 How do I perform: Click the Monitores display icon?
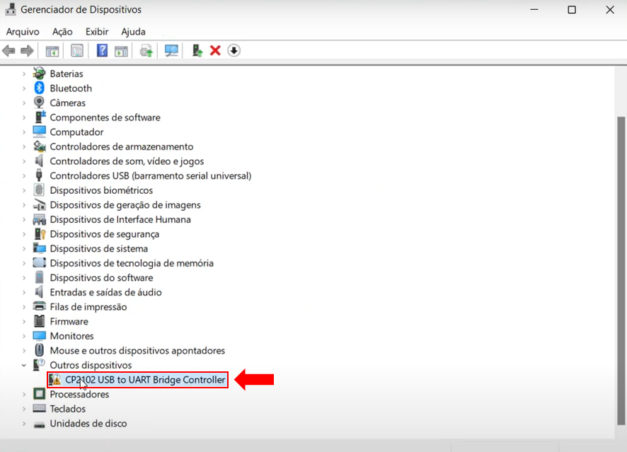coord(39,336)
